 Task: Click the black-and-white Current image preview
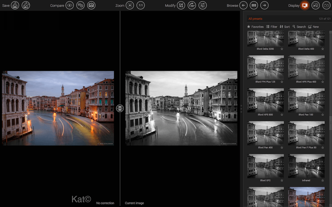pyautogui.click(x=181, y=108)
